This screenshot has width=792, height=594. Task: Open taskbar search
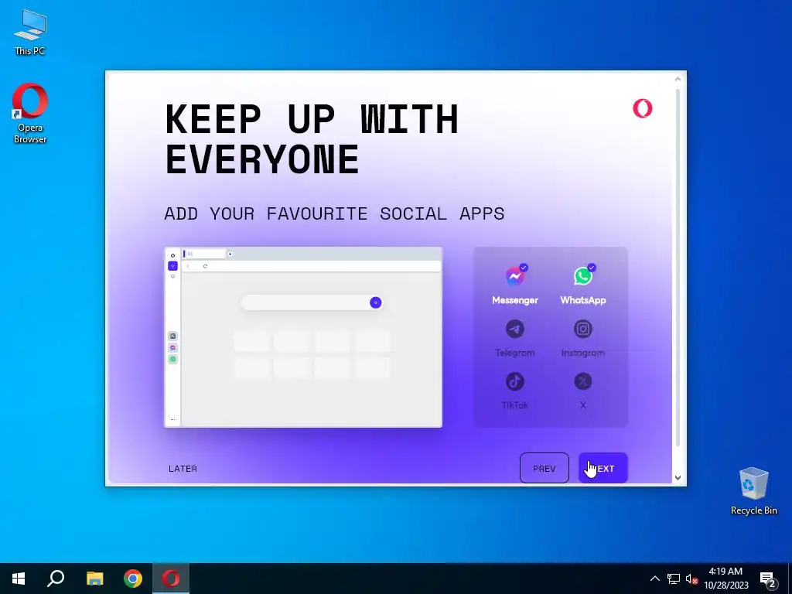pyautogui.click(x=56, y=579)
